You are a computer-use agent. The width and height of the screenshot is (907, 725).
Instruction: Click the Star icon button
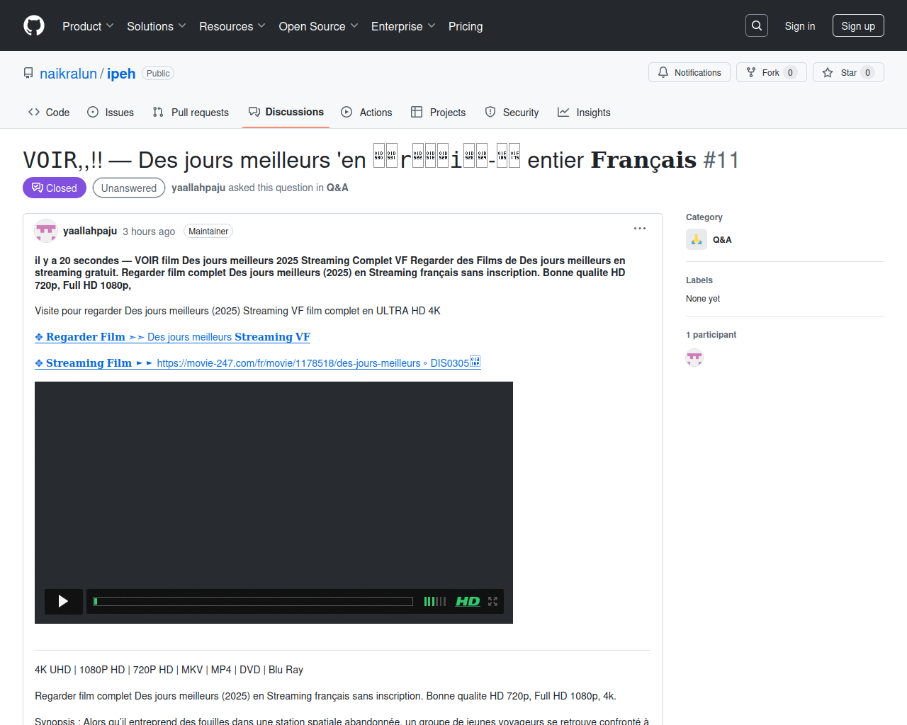coord(828,72)
